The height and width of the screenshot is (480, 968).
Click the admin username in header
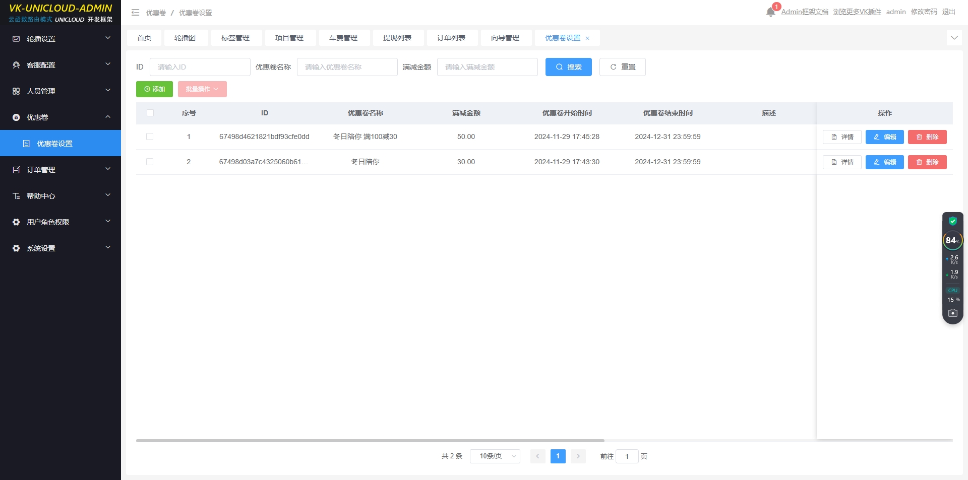coord(896,12)
